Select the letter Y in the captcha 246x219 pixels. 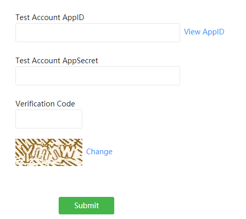[27, 153]
